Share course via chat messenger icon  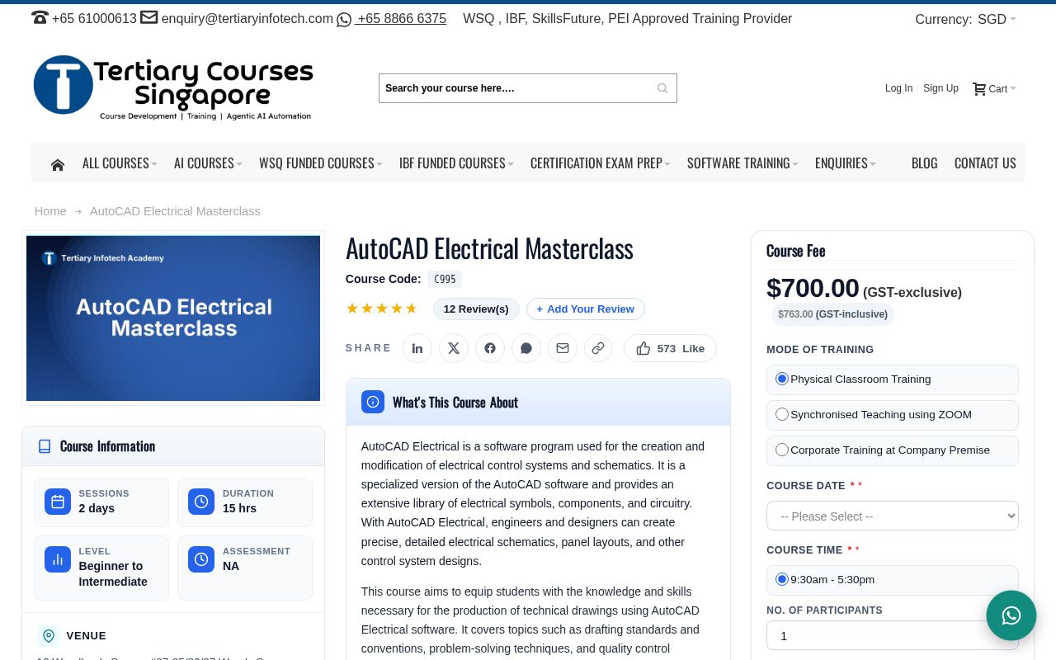526,348
